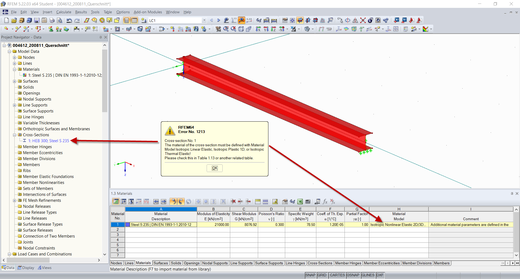The width and height of the screenshot is (520, 279).
Task: Toggle the GRID status bar button
Action: pyautogui.click(x=322, y=275)
